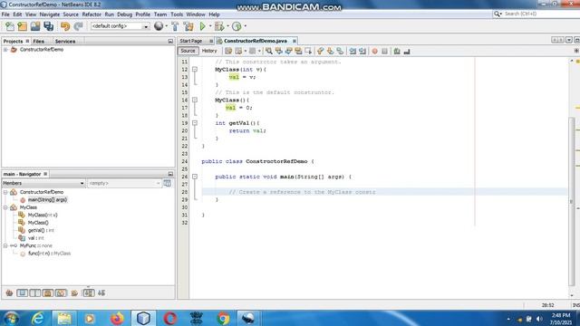Screen dimensions: 580x326
Task: Collapse code fold at line 19
Action: (195, 123)
